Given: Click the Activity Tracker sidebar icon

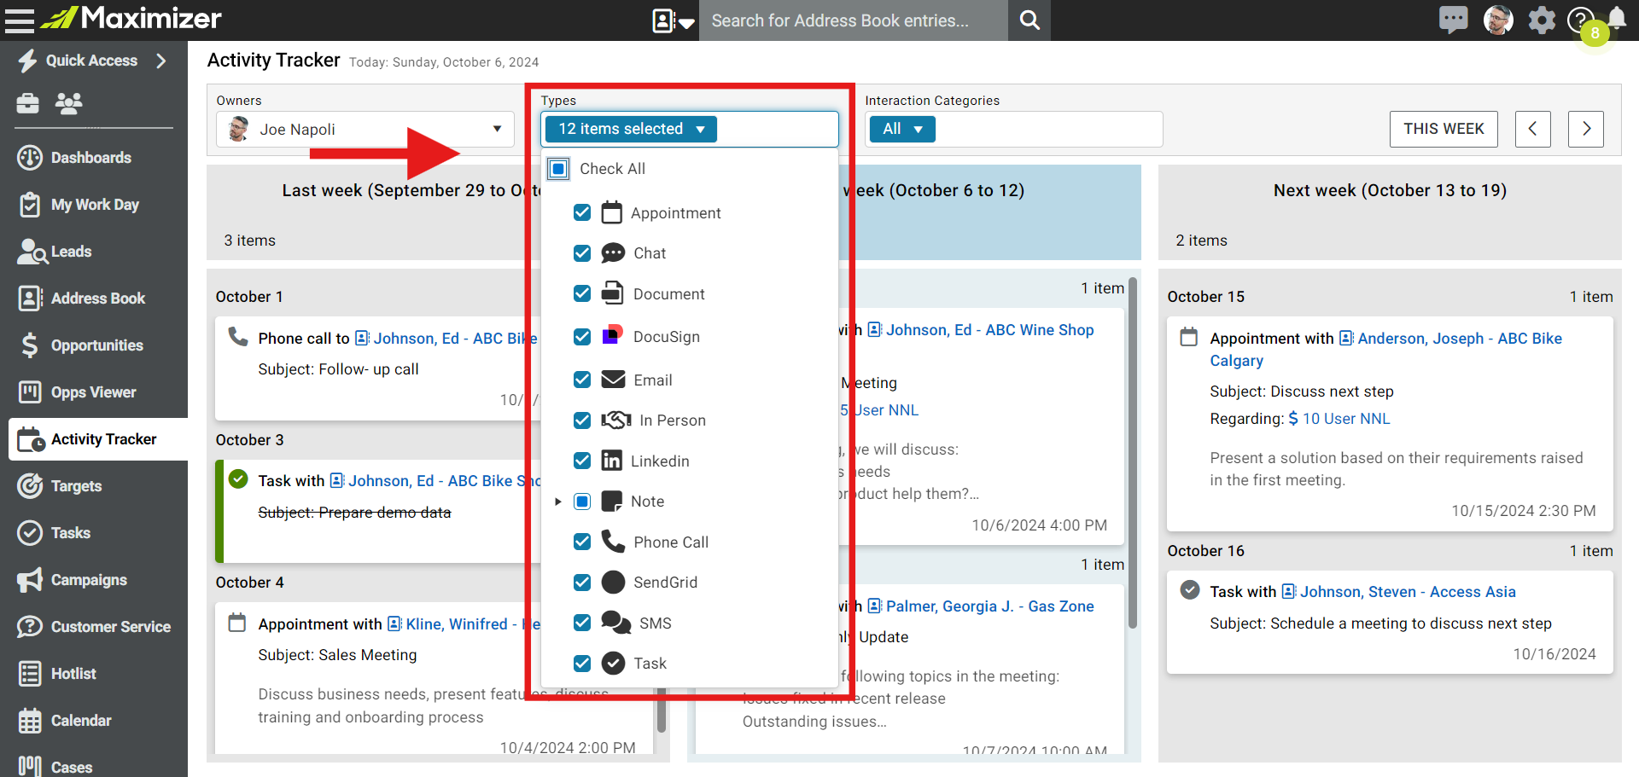Looking at the screenshot, I should [31, 439].
